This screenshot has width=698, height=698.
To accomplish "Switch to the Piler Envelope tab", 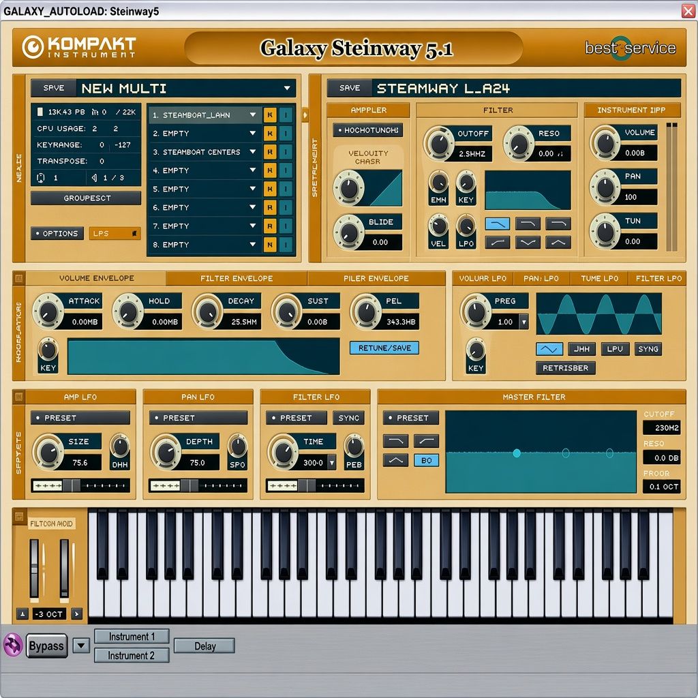I will (x=376, y=278).
